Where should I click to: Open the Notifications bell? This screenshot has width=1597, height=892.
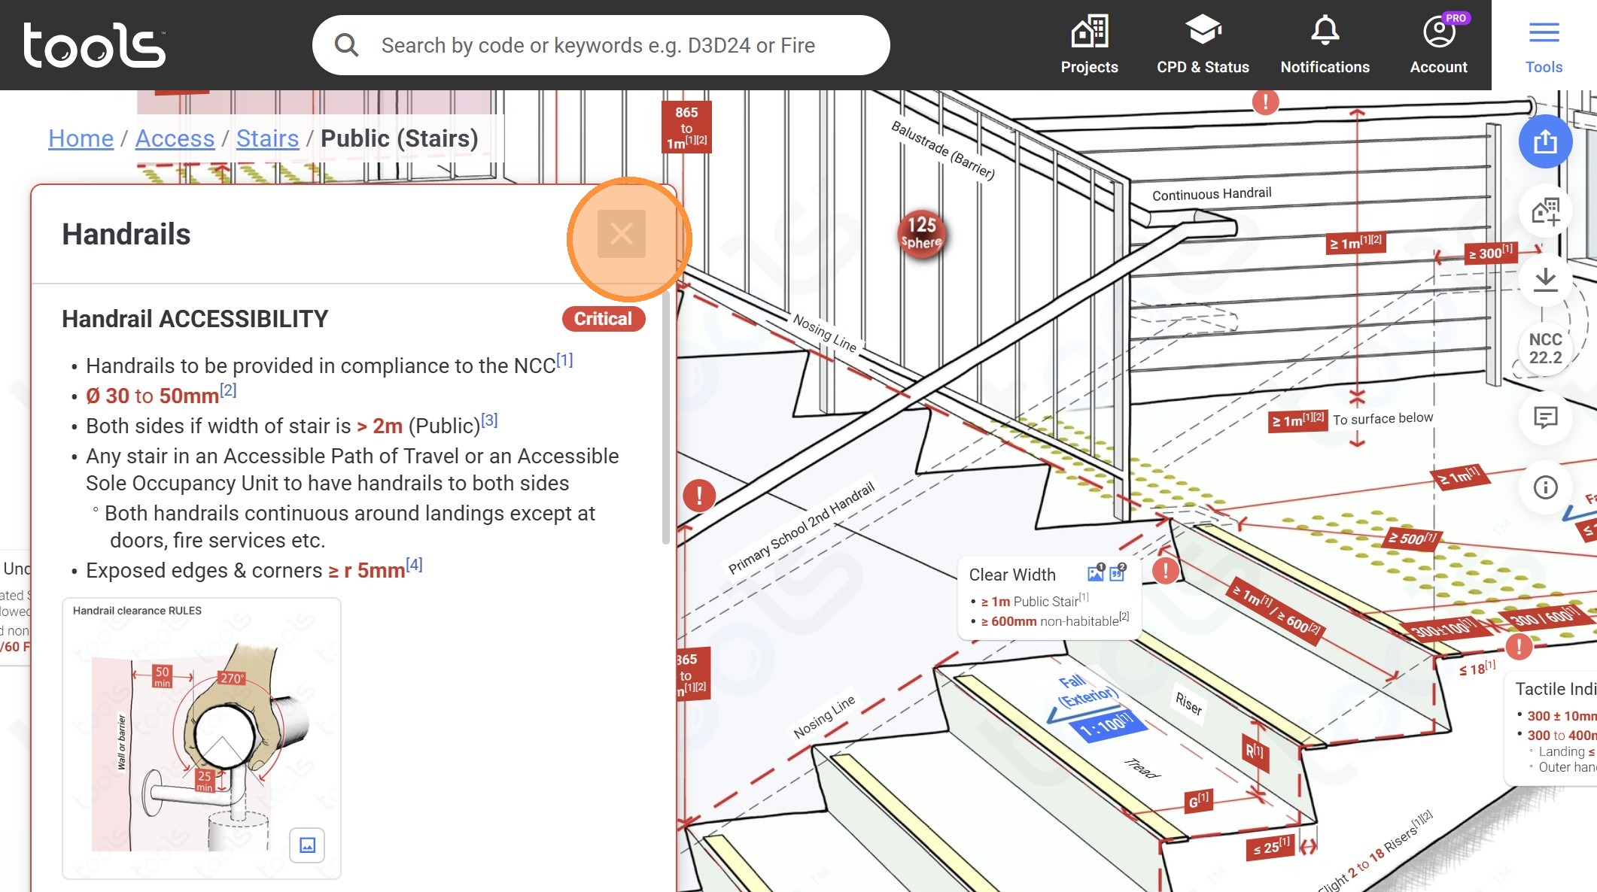coord(1325,45)
